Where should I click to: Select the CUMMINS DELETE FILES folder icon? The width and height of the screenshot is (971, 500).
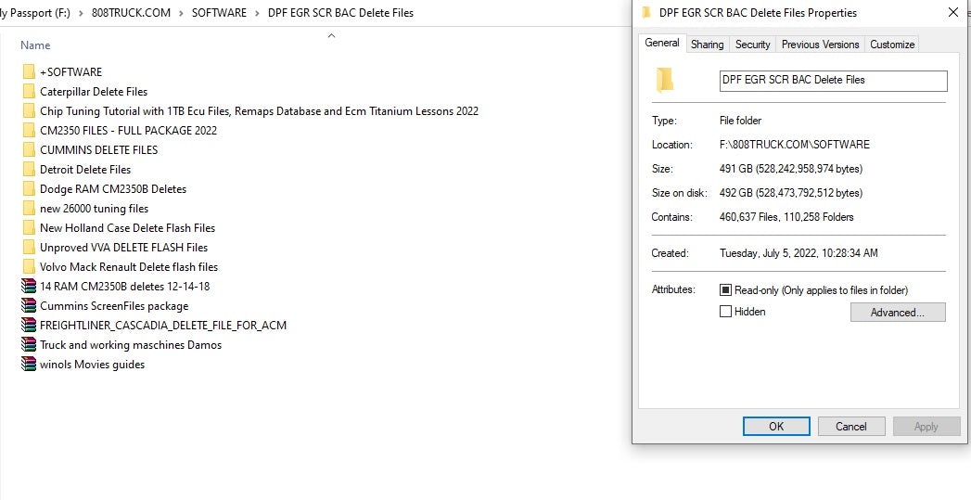[x=28, y=150]
